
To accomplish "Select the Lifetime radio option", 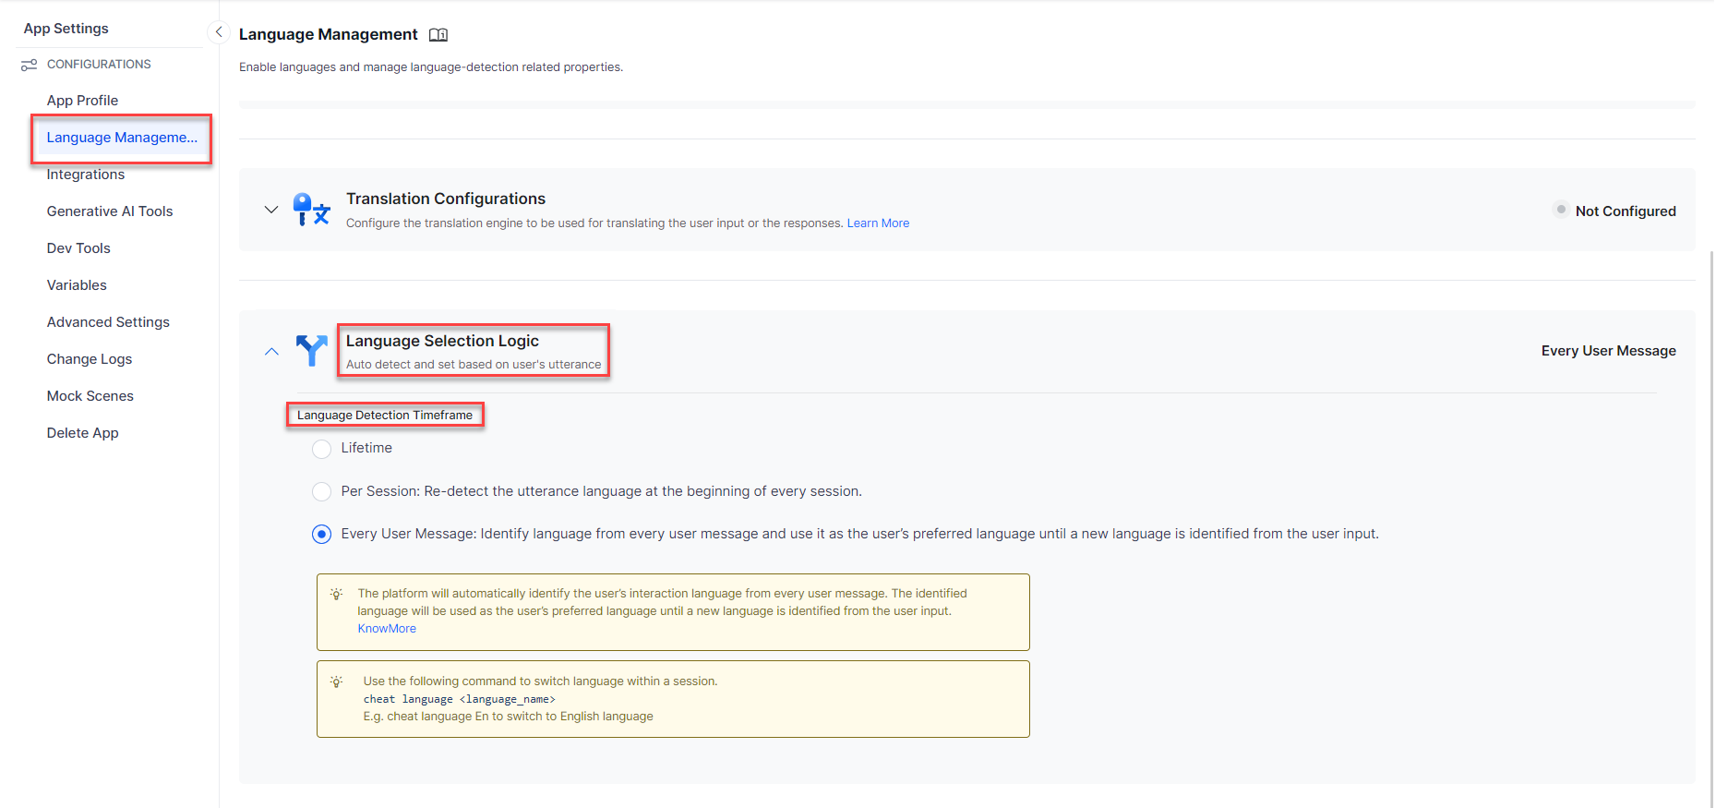I will point(321,449).
